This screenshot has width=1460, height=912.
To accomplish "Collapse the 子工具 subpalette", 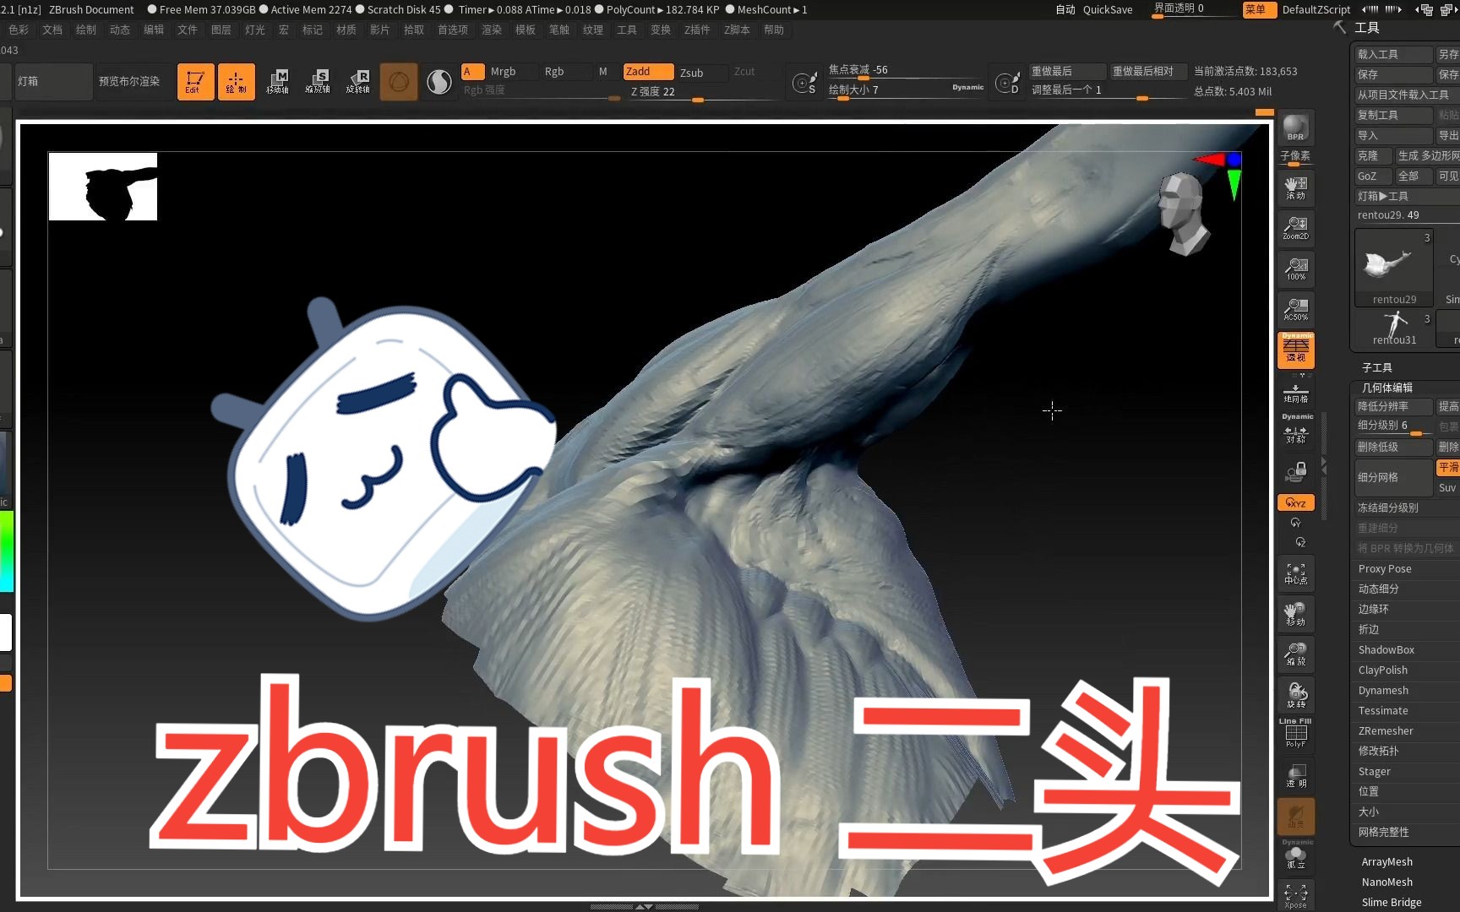I will [1378, 367].
